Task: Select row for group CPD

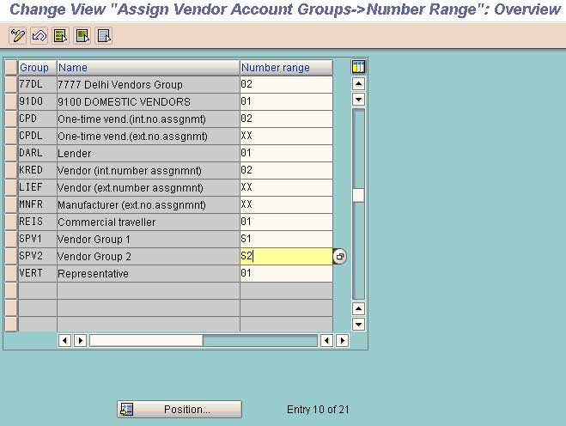Action: tap(11, 119)
